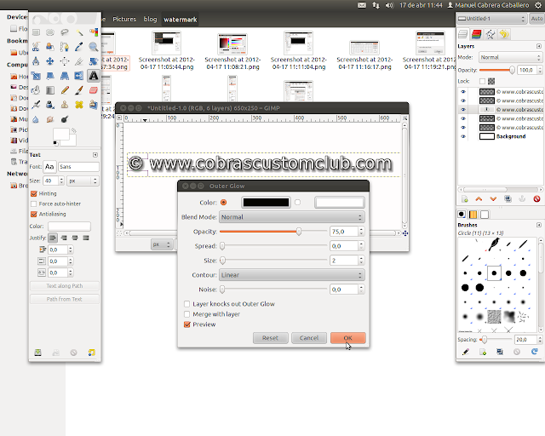Check Merge with layer option
The image size is (545, 436).
pos(187,314)
